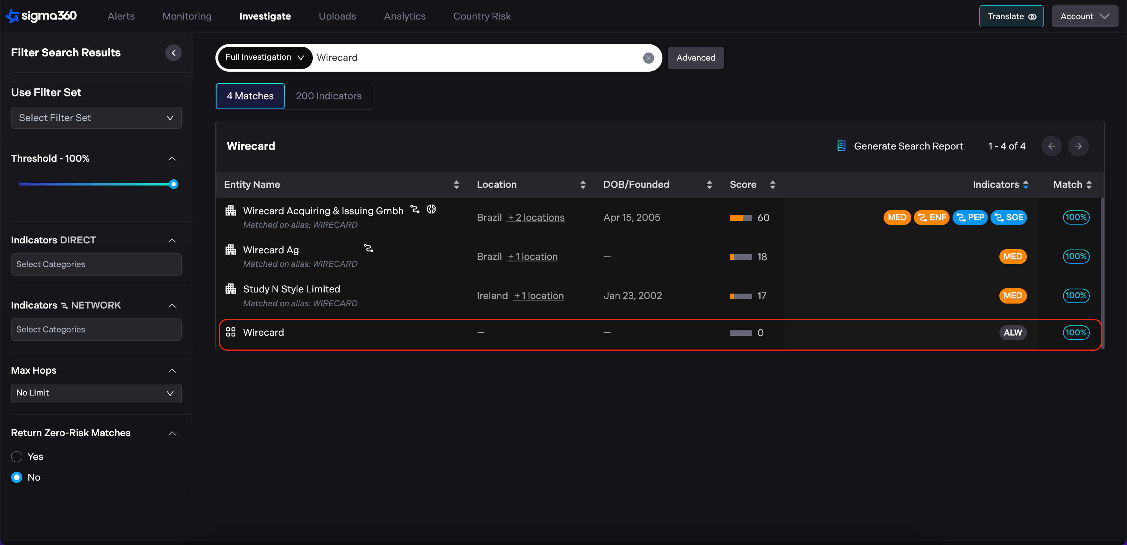Click the Threshold slider handle
This screenshot has height=545, width=1127.
pyautogui.click(x=174, y=184)
